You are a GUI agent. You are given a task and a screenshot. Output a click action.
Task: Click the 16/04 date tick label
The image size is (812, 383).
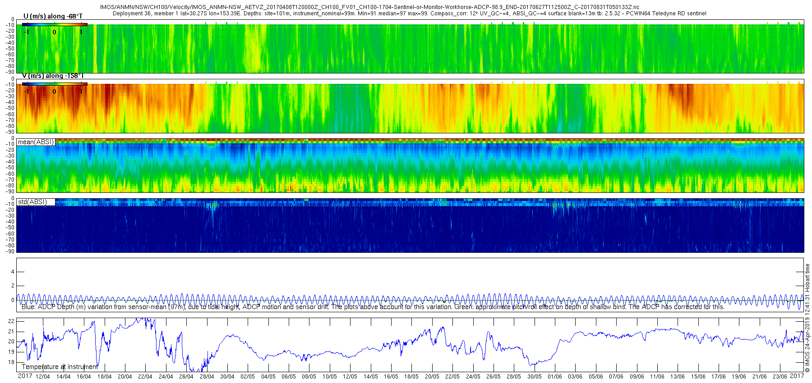tap(83, 377)
